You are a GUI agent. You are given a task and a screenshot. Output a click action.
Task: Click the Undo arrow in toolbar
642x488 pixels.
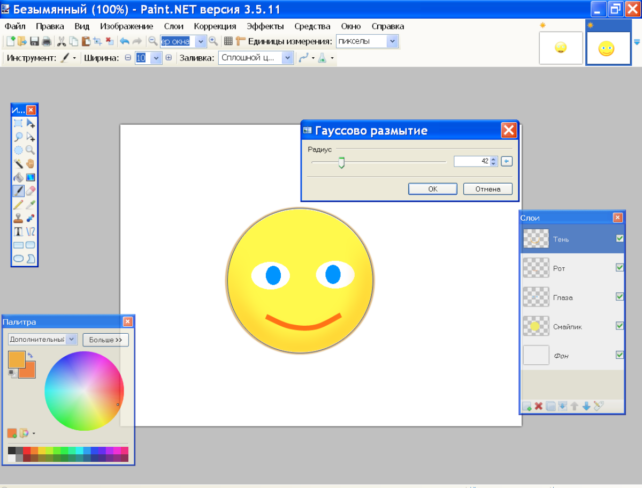tap(124, 41)
